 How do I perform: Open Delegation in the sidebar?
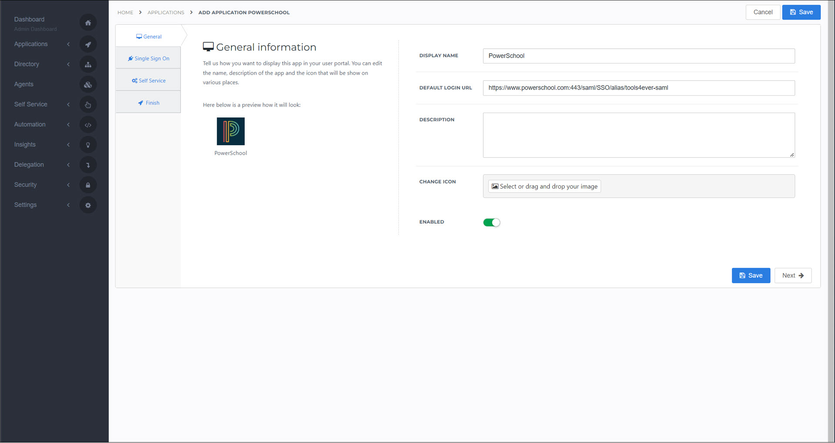29,165
